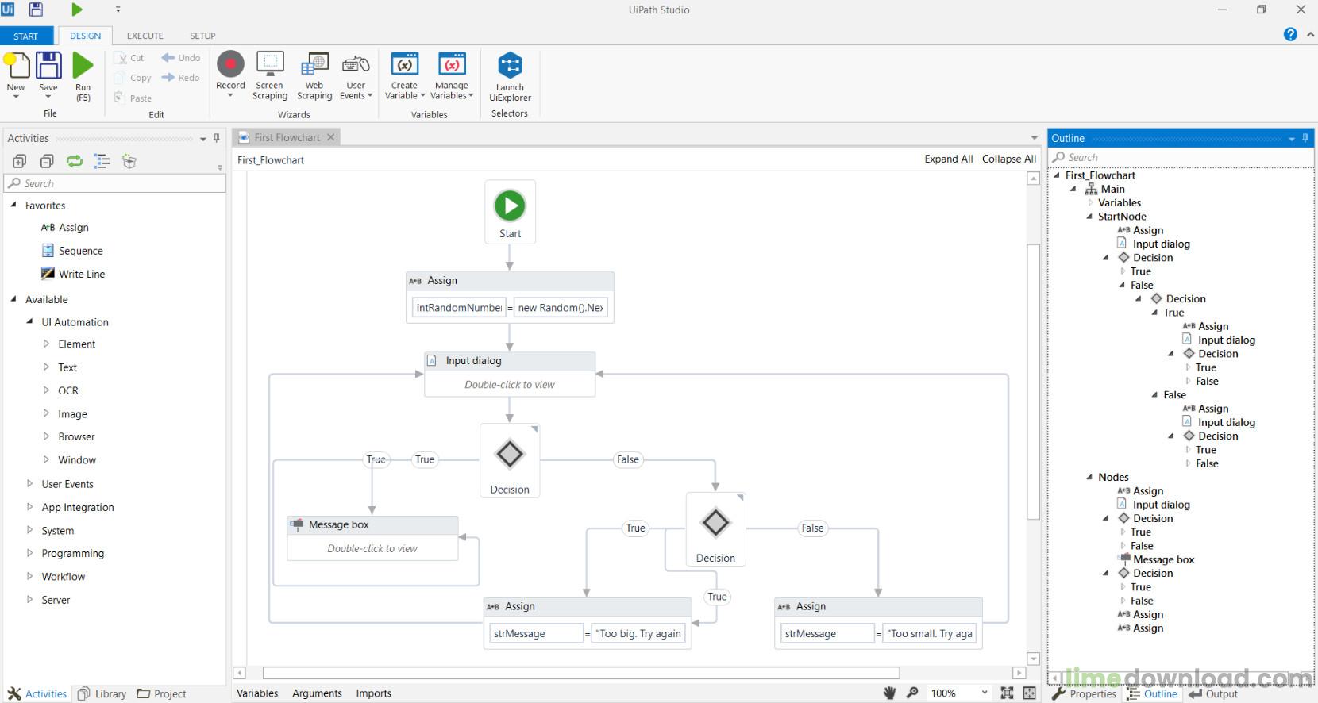This screenshot has width=1318, height=703.
Task: Collapse the UI Automation tree node
Action: pyautogui.click(x=30, y=322)
